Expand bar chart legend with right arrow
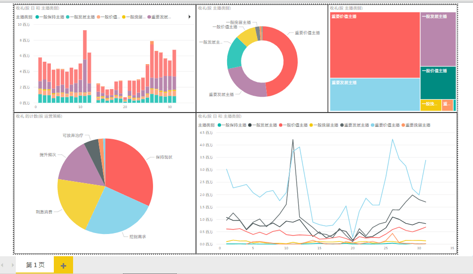 190,17
